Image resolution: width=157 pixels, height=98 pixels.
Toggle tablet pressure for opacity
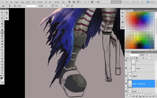click(x=53, y=6)
